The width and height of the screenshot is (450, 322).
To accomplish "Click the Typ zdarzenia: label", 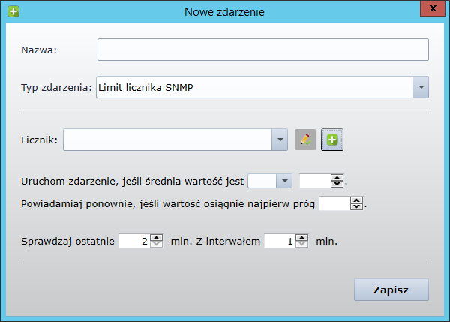I will 56,87.
